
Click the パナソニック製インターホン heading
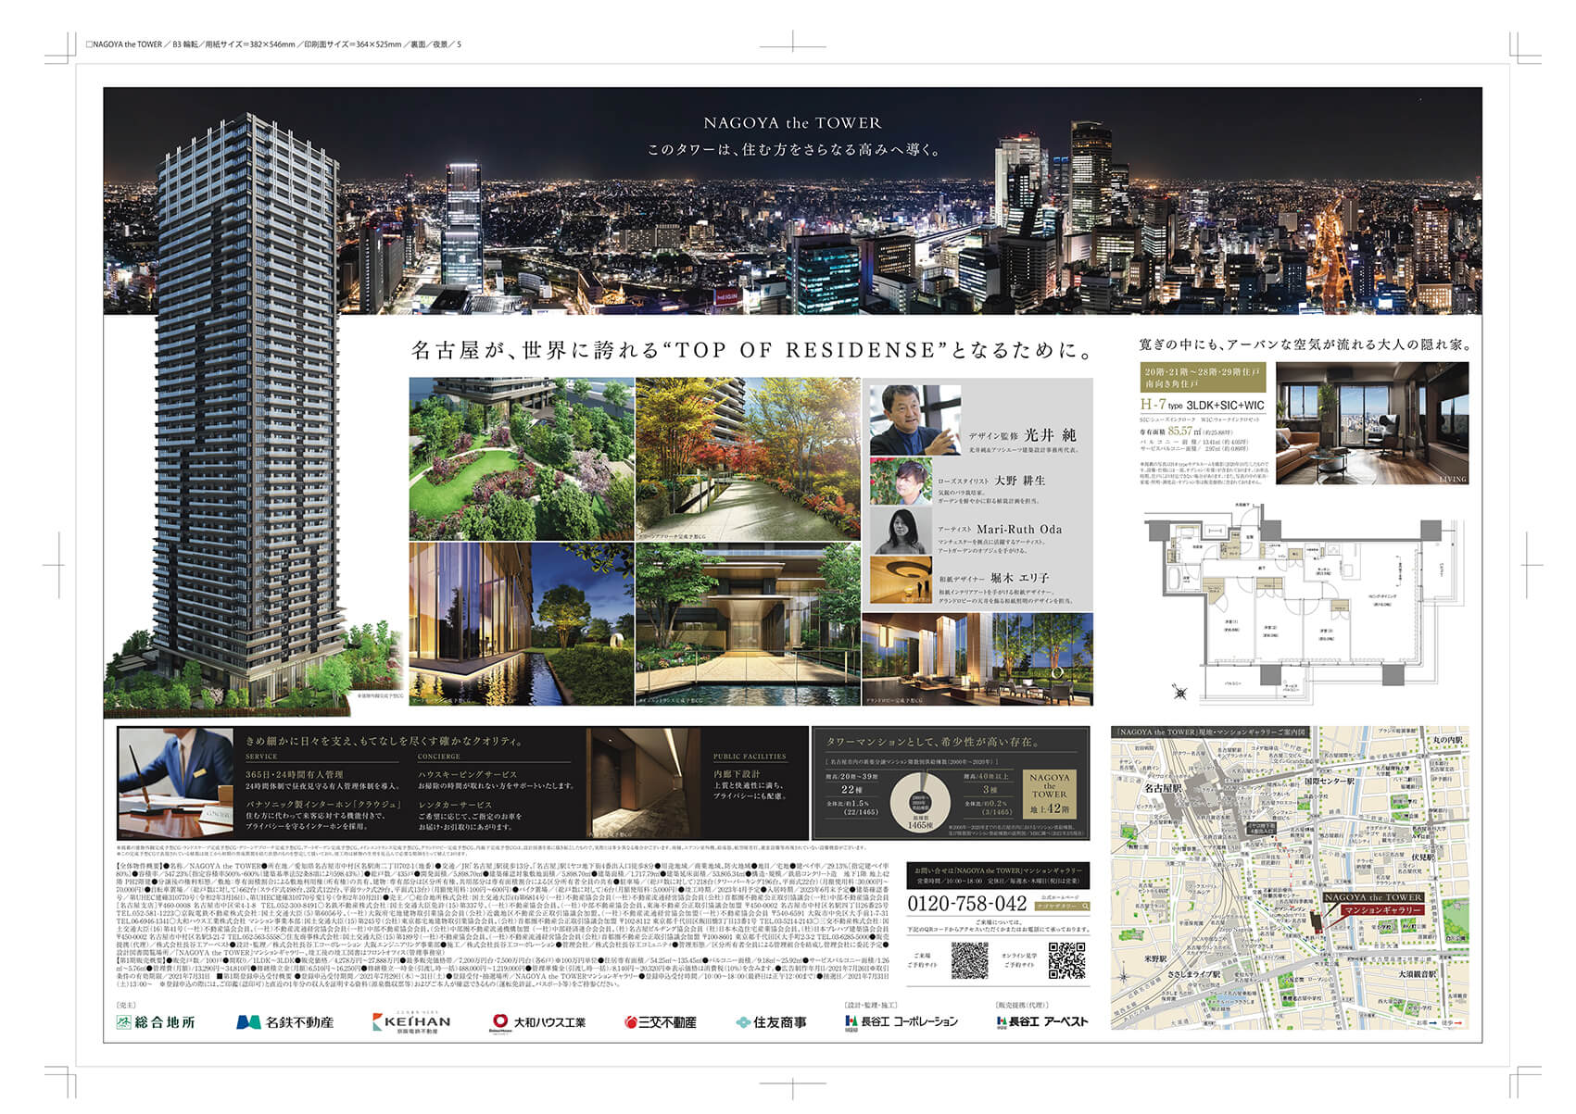point(323,805)
